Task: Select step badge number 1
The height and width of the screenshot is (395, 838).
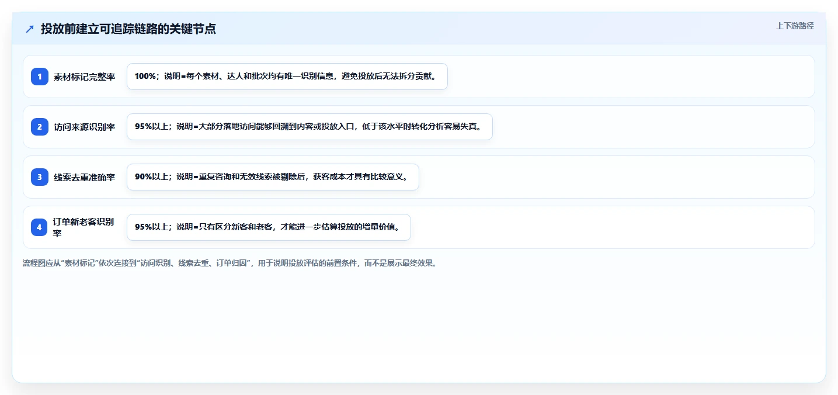Action: 40,77
